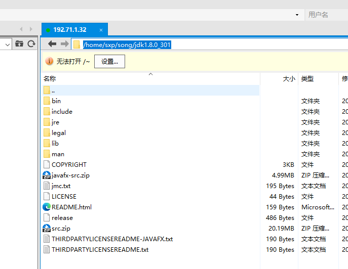Click the blank file icon of LICENSE
Image resolution: width=348 pixels, height=269 pixels.
click(x=47, y=196)
